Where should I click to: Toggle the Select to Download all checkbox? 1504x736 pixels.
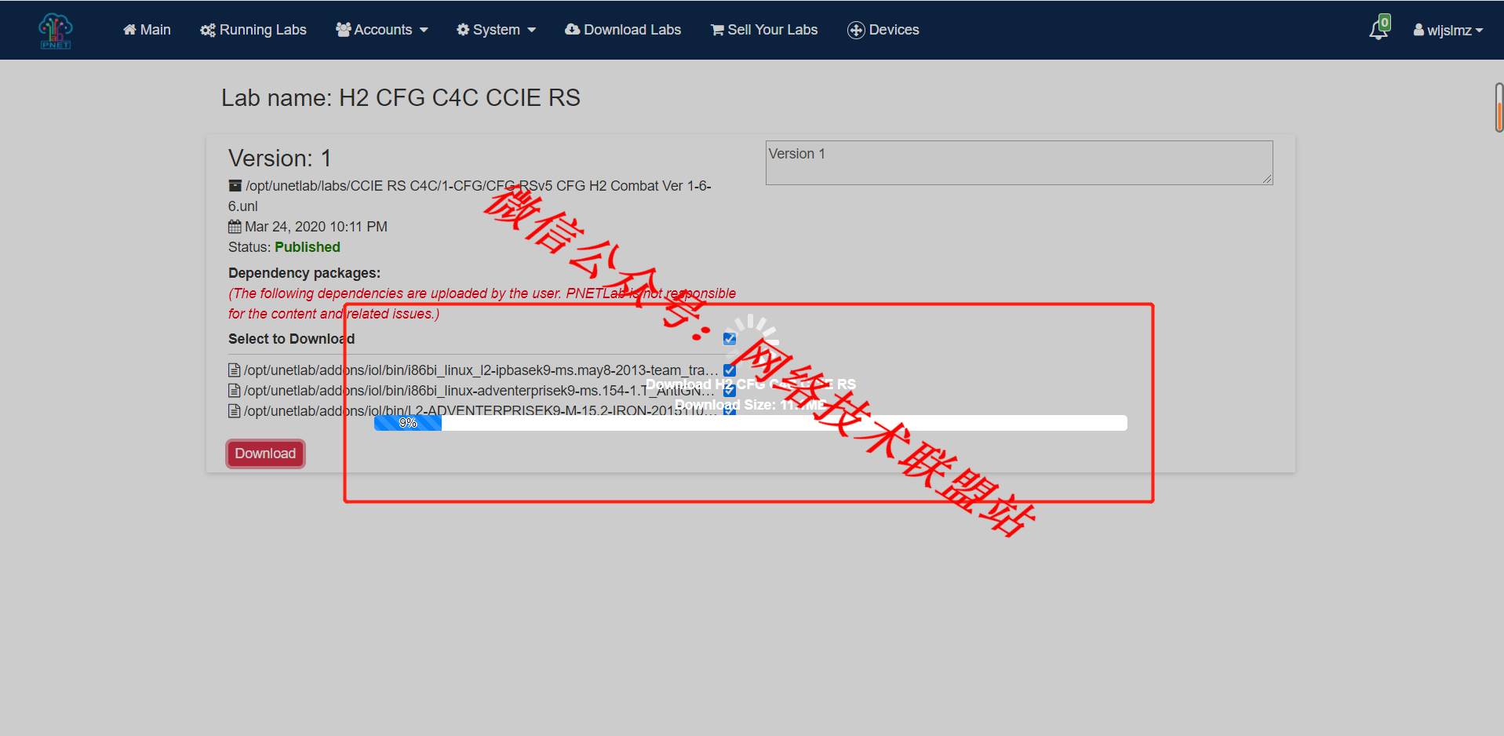tap(730, 339)
